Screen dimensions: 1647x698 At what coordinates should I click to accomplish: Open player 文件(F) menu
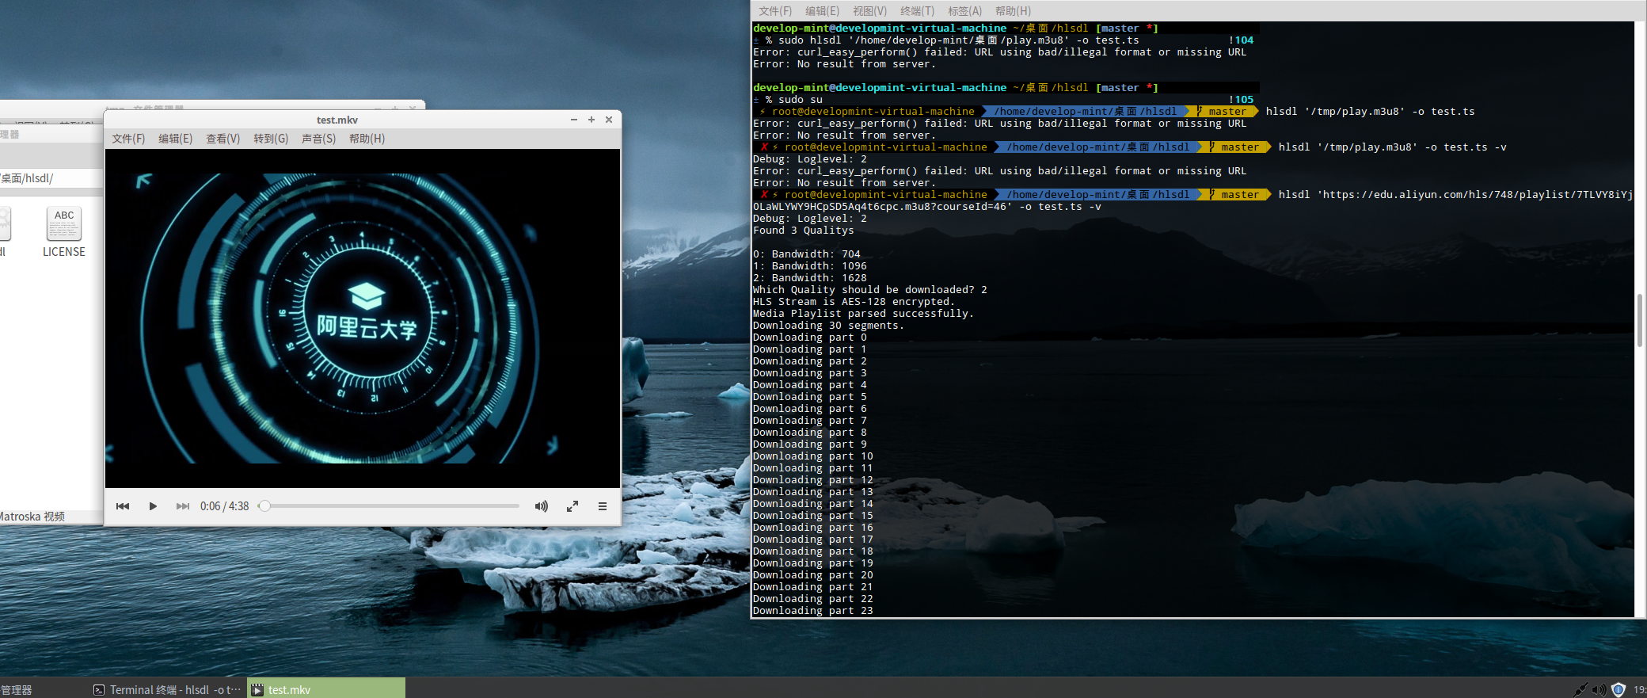click(128, 139)
